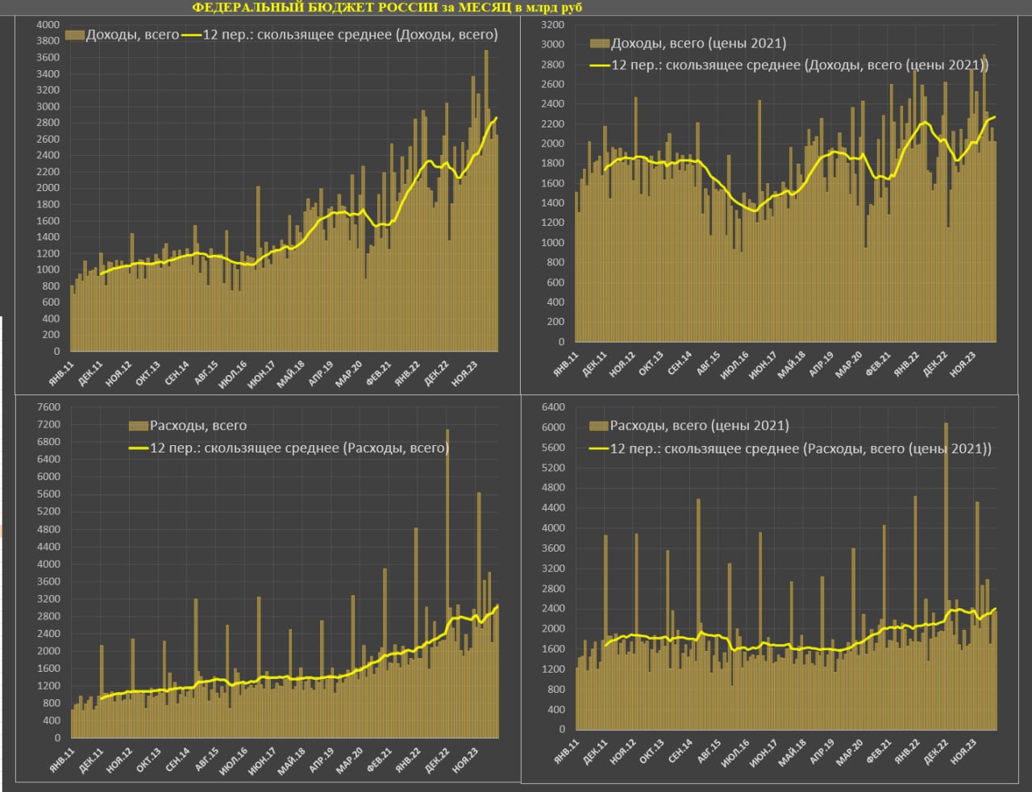Click x-axis label ИЮН.17 on the 2021-price expenses chart

tap(764, 755)
